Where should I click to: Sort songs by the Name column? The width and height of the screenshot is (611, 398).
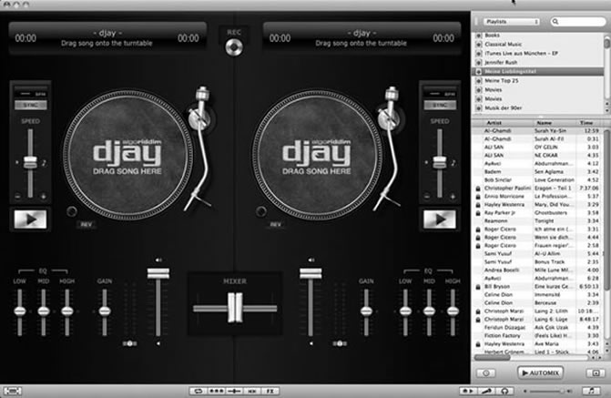click(x=554, y=122)
